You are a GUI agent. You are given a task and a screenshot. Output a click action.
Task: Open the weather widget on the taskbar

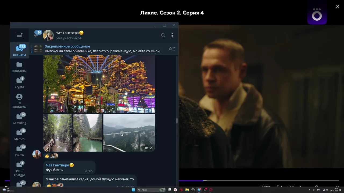[8, 190]
